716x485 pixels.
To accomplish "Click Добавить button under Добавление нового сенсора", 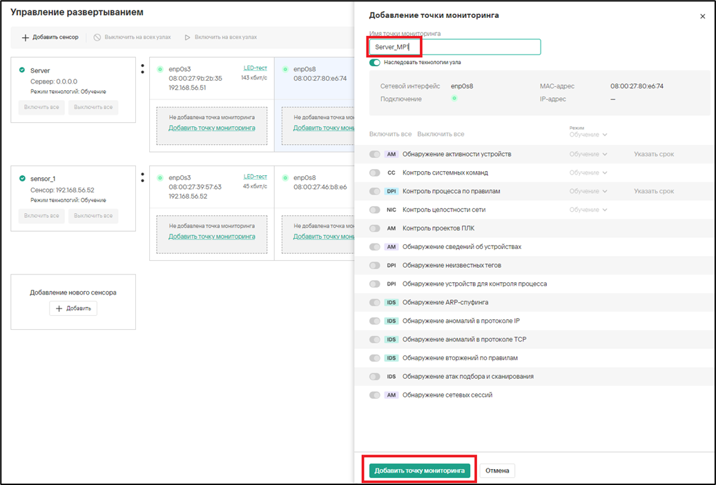I will [x=73, y=308].
